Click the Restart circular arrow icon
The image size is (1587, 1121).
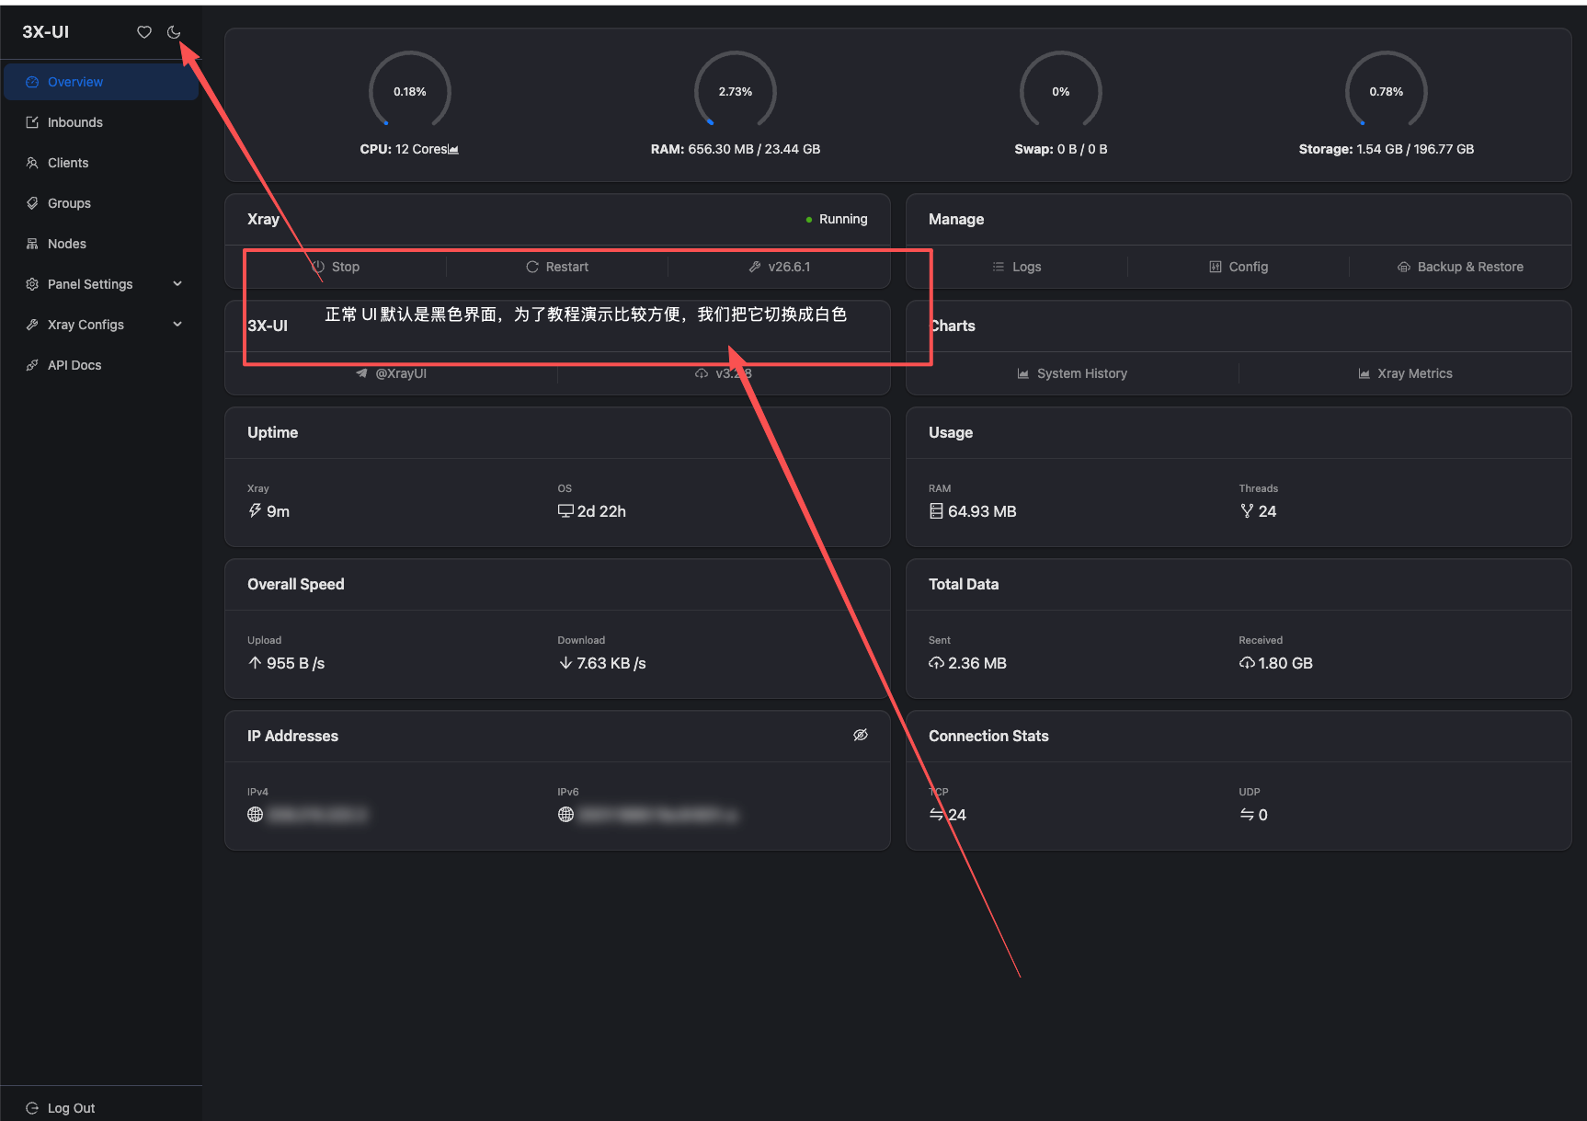[532, 267]
